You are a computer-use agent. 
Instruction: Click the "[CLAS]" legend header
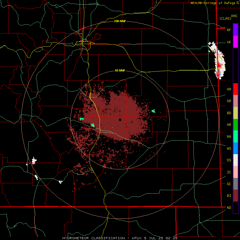(225, 18)
